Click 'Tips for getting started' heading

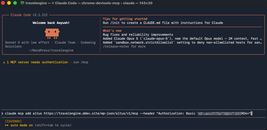(125, 19)
